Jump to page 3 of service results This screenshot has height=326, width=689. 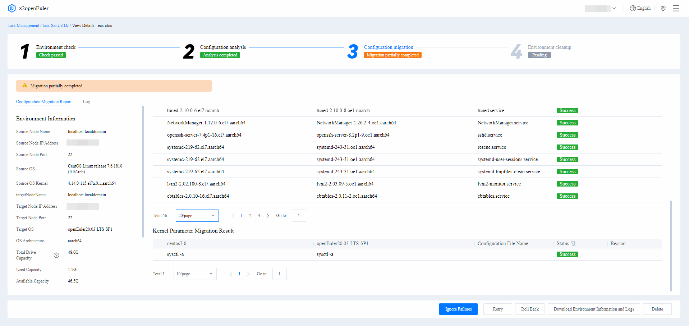(259, 216)
